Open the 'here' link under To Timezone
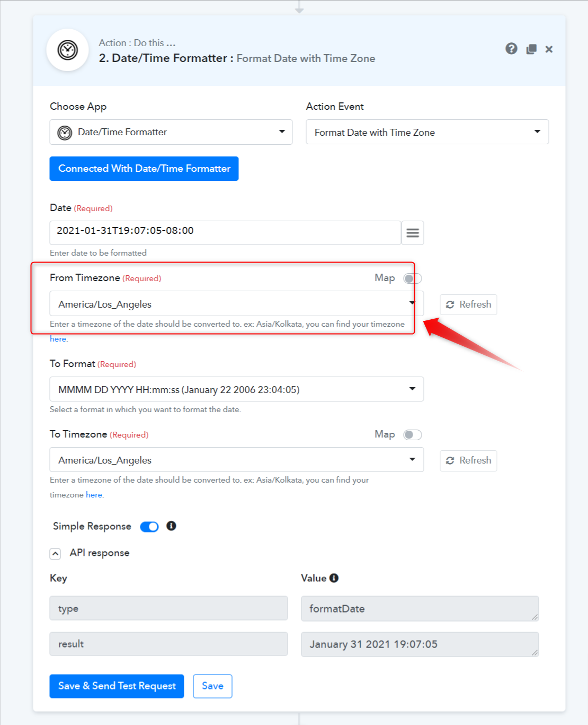This screenshot has width=588, height=725. [x=94, y=495]
